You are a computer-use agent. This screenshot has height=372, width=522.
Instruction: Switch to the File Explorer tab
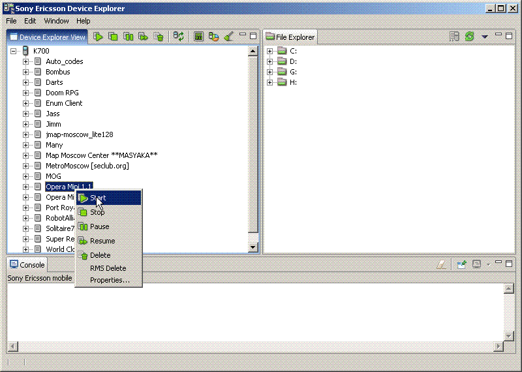tap(290, 37)
